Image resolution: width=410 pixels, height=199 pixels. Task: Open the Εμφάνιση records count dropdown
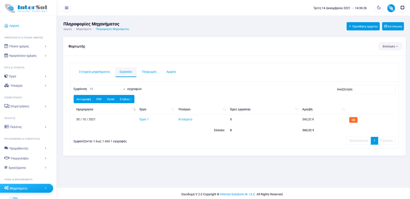pyautogui.click(x=107, y=89)
